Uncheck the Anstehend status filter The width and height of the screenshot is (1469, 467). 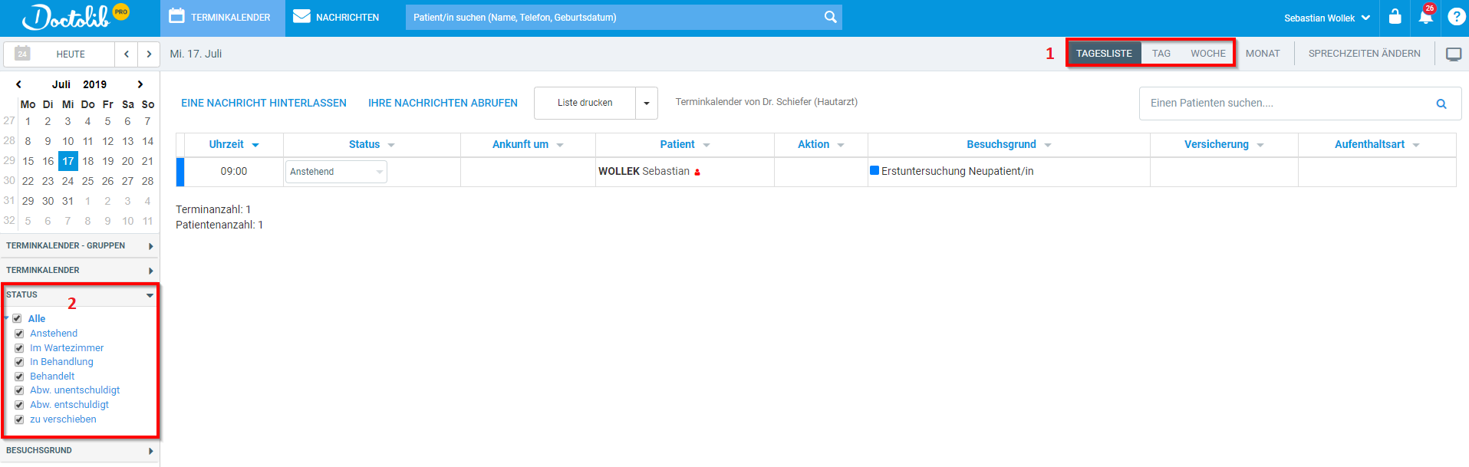coord(19,334)
